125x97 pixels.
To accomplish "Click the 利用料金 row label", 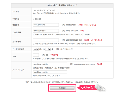I will tap(16, 19).
